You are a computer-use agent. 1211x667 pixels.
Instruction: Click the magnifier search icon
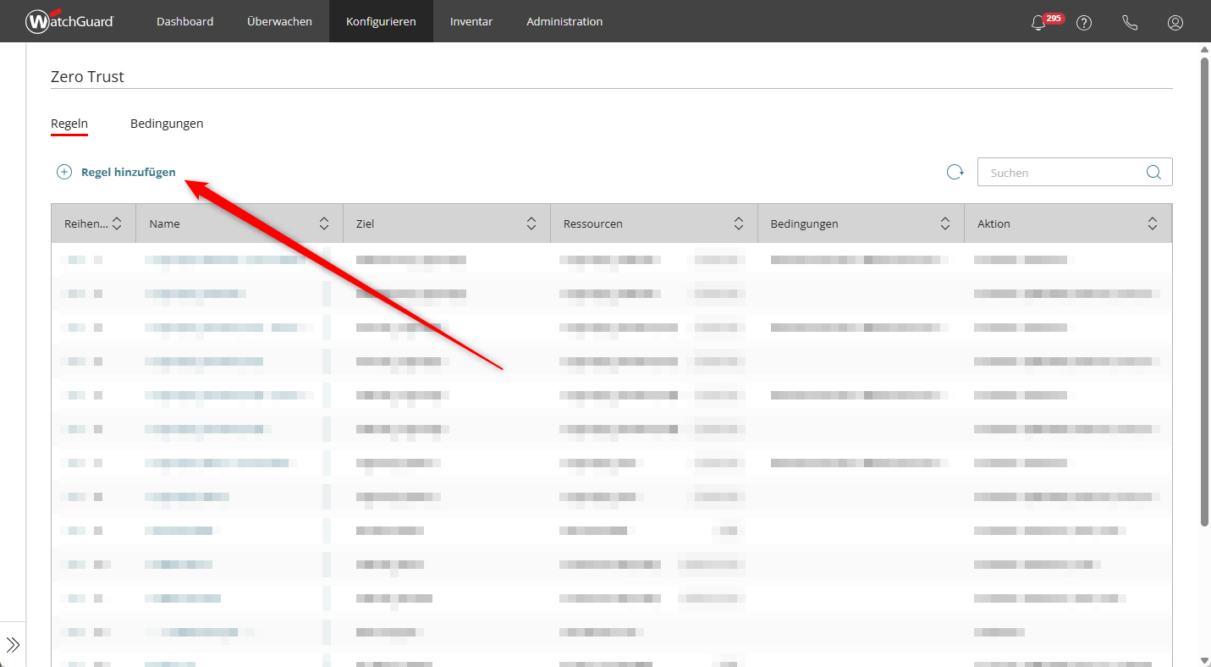[1153, 172]
